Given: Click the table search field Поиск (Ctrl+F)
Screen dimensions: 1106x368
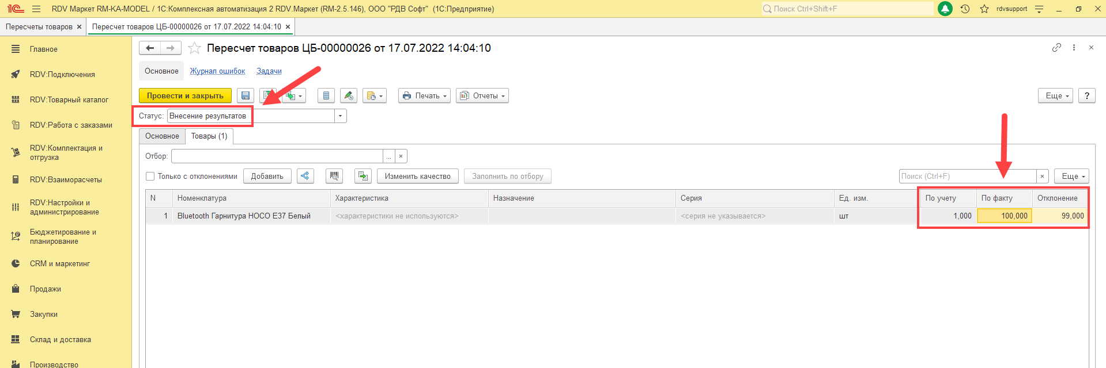Looking at the screenshot, I should tap(968, 177).
